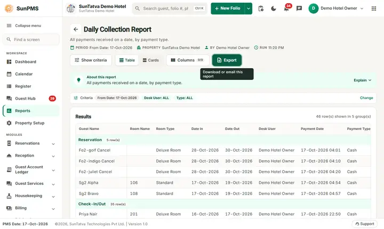The height and width of the screenshot is (229, 384).
Task: Open notifications bell with 34 badge
Action: [286, 8]
